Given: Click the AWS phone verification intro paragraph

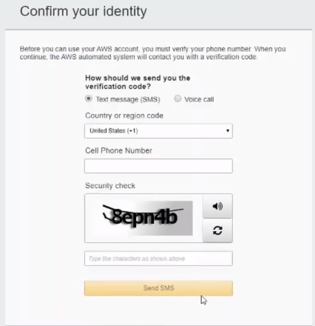Looking at the screenshot, I should pyautogui.click(x=153, y=53).
